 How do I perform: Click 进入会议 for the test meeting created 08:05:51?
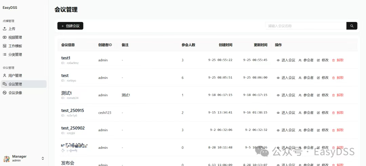click(x=286, y=78)
